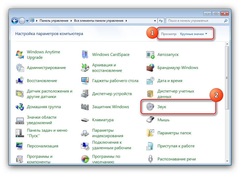The width and height of the screenshot is (240, 174).
Task: Click the Панель задач и меню Пуск icon
Action: (x=20, y=133)
